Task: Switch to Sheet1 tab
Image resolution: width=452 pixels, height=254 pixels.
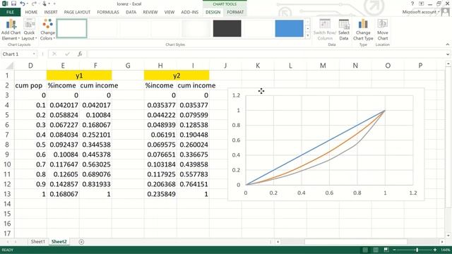Action: click(x=37, y=241)
